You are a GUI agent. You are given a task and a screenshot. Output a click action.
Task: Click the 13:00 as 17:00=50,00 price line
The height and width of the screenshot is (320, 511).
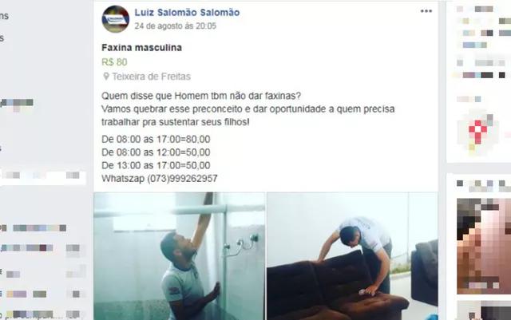[156, 165]
